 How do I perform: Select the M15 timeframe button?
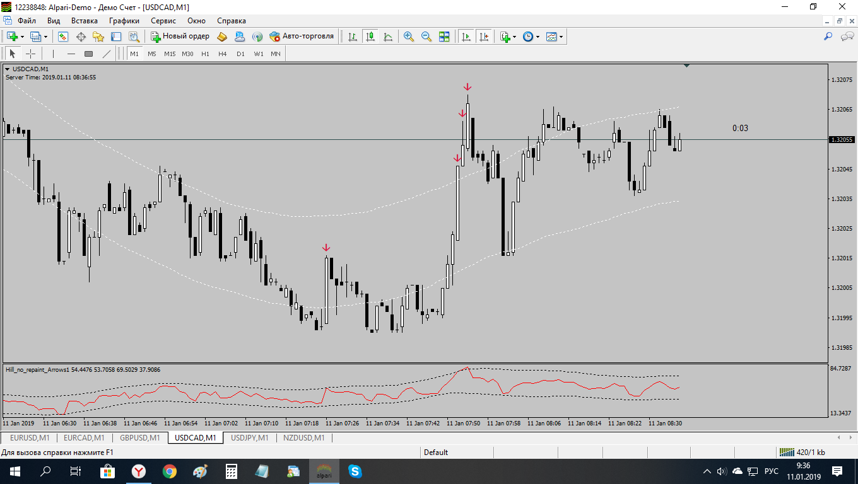pyautogui.click(x=170, y=54)
